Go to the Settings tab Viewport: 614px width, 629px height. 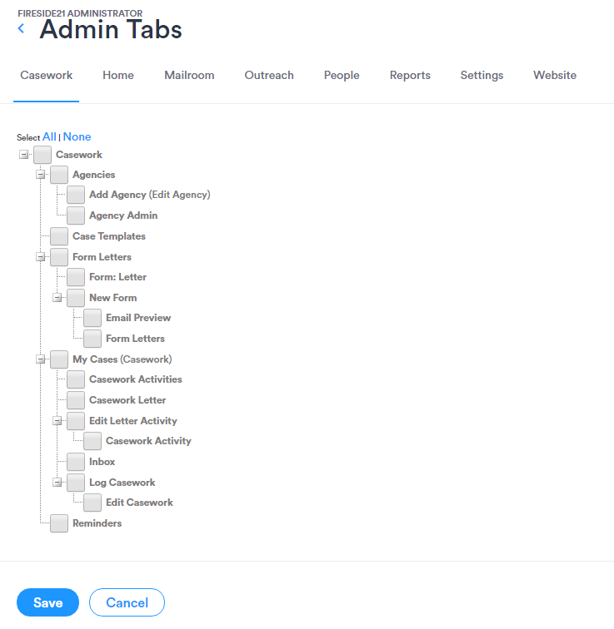pos(482,76)
